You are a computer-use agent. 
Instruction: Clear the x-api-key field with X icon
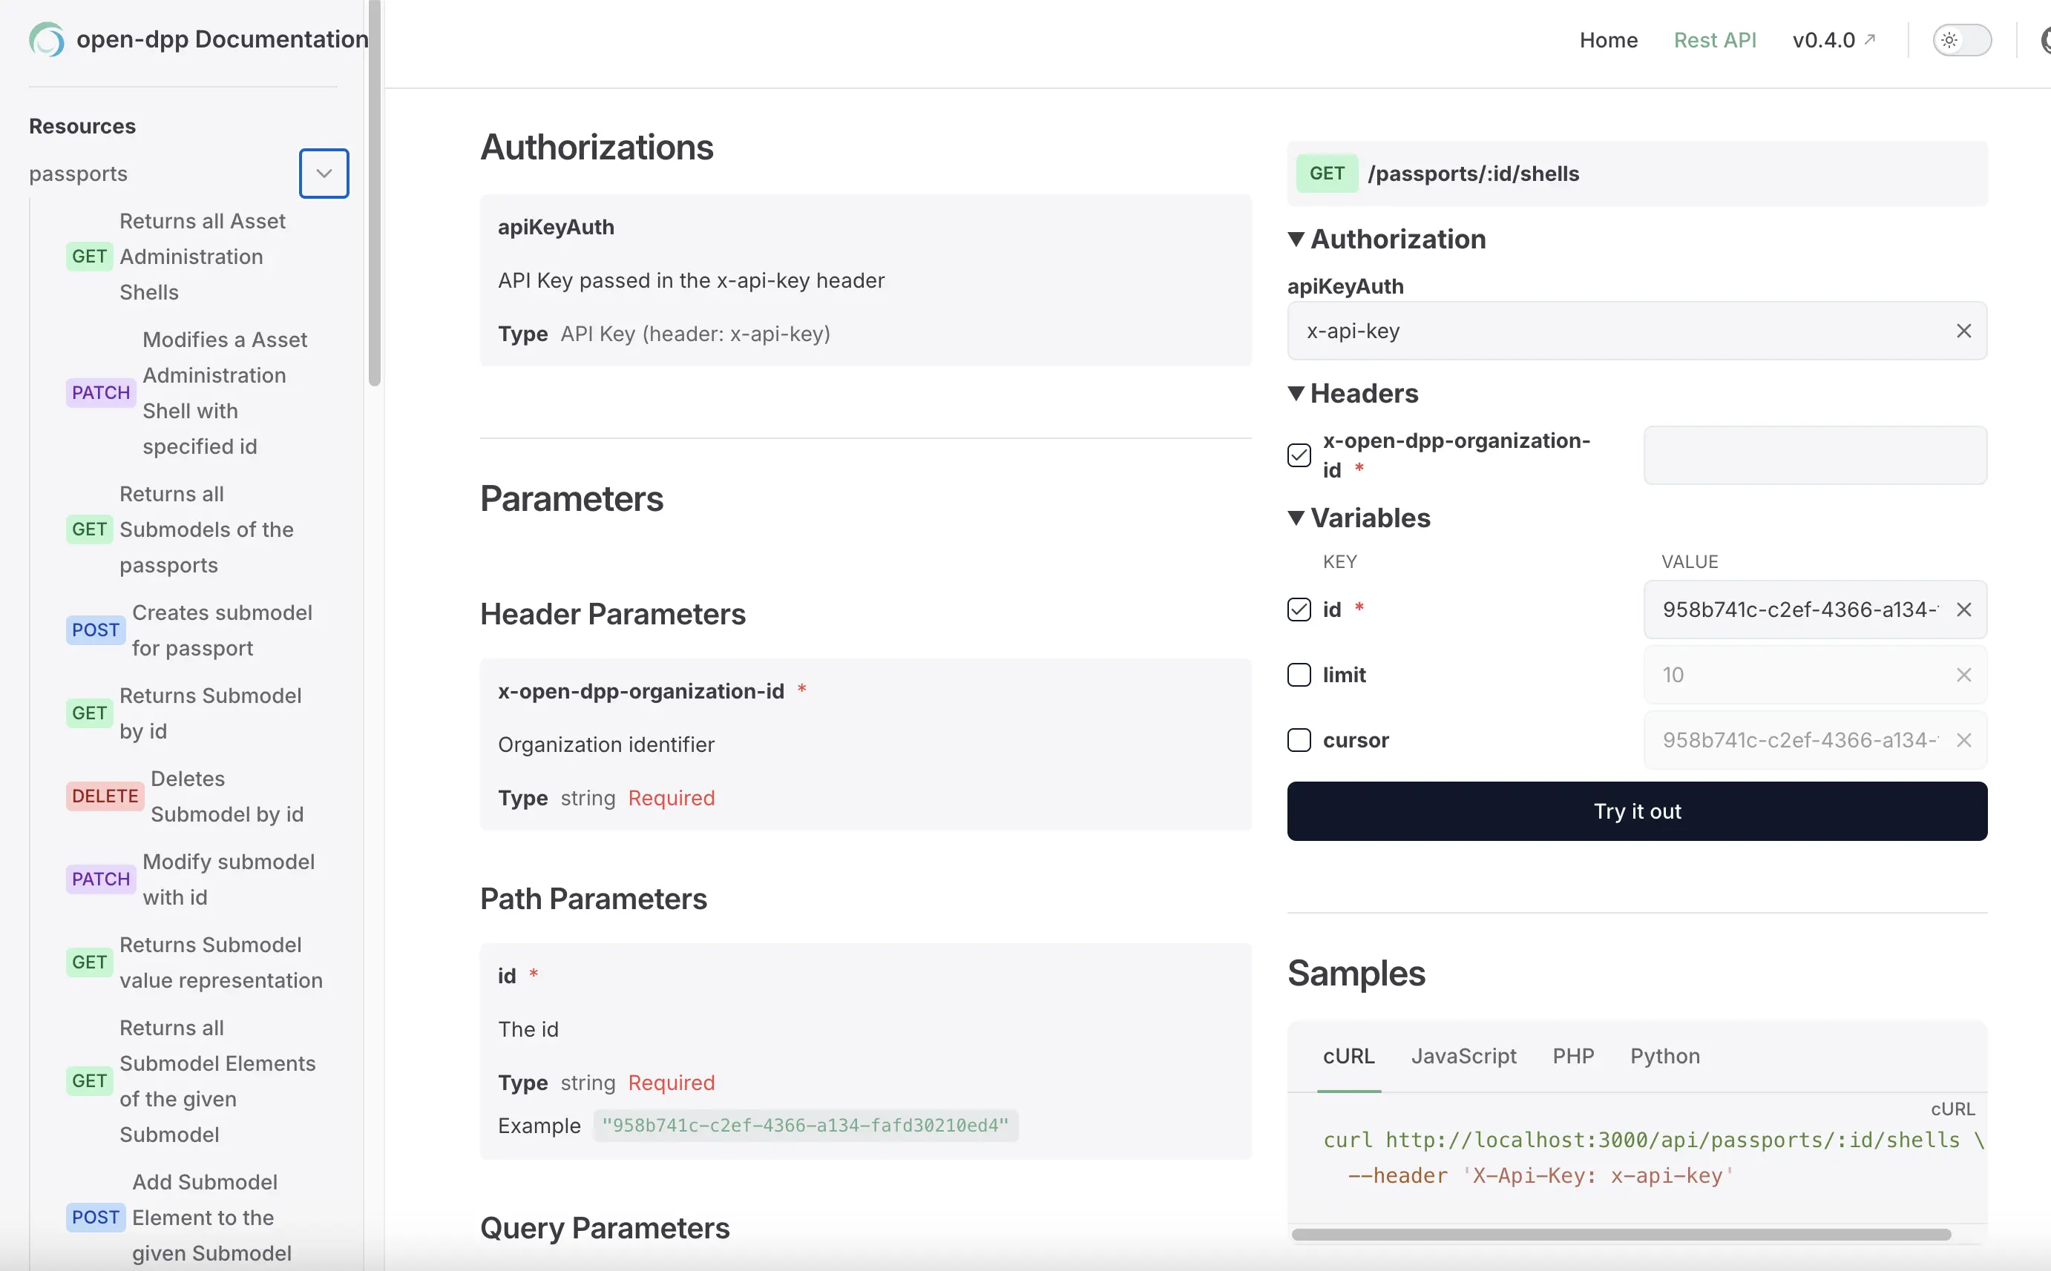tap(1963, 331)
